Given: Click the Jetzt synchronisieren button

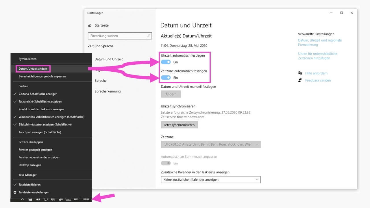Looking at the screenshot, I should tap(180, 125).
